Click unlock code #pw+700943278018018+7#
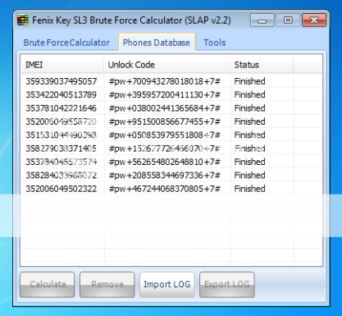 coord(164,81)
